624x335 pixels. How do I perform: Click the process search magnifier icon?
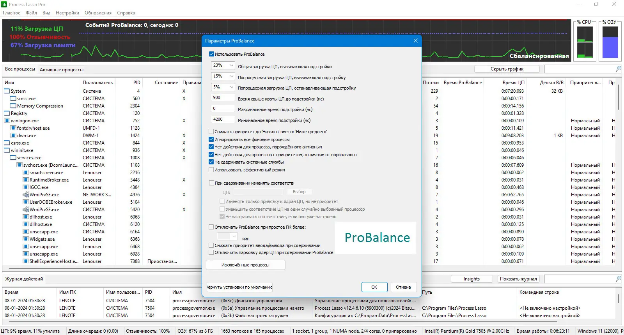point(619,69)
